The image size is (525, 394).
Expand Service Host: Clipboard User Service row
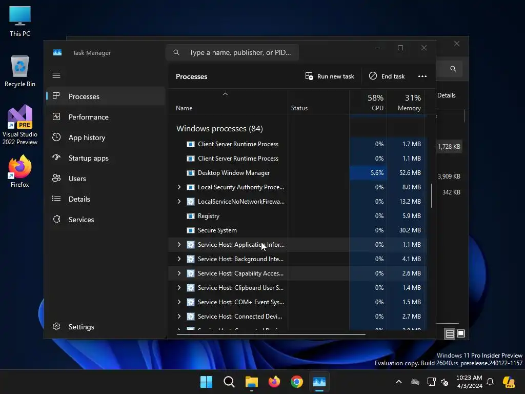point(179,287)
